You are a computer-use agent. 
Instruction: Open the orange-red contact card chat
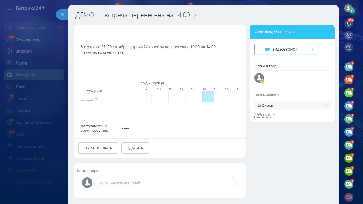pyautogui.click(x=349, y=80)
